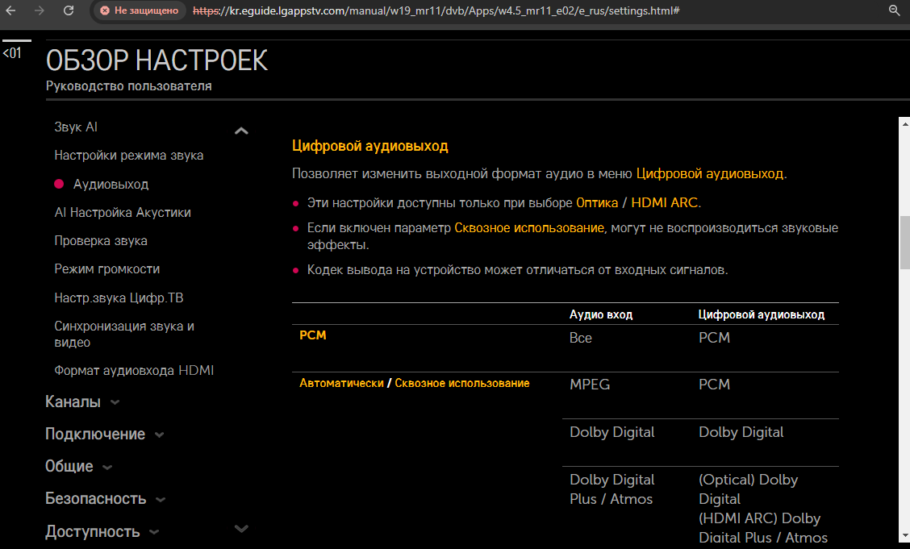Click the browser back arrow
This screenshot has width=910, height=549.
11,10
